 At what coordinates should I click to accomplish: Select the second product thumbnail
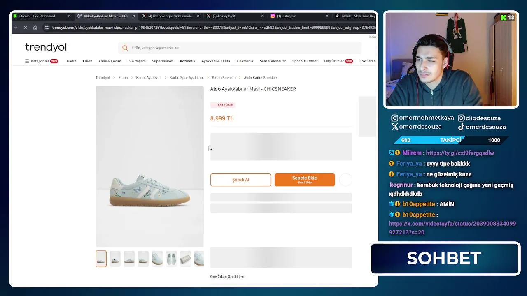tap(115, 259)
